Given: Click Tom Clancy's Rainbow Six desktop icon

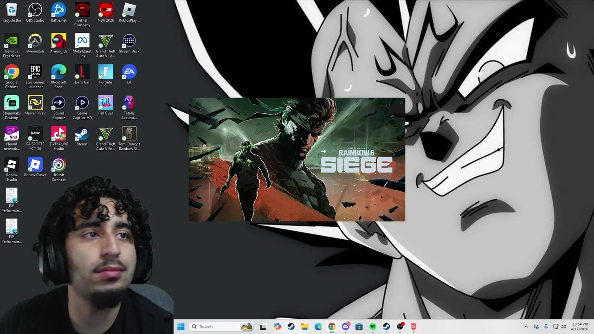Looking at the screenshot, I should [129, 138].
